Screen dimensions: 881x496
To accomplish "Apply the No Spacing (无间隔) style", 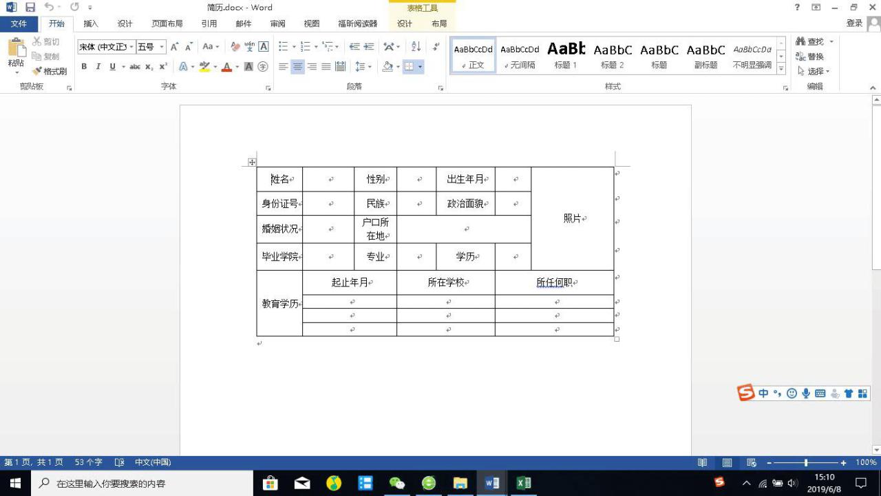I will click(x=520, y=55).
